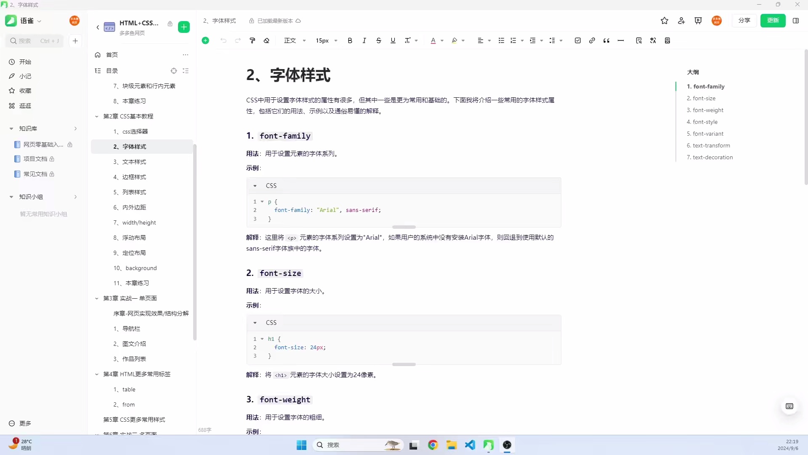Screen dimensions: 808x455
Task: Click the format painter icon
Action: (252, 40)
